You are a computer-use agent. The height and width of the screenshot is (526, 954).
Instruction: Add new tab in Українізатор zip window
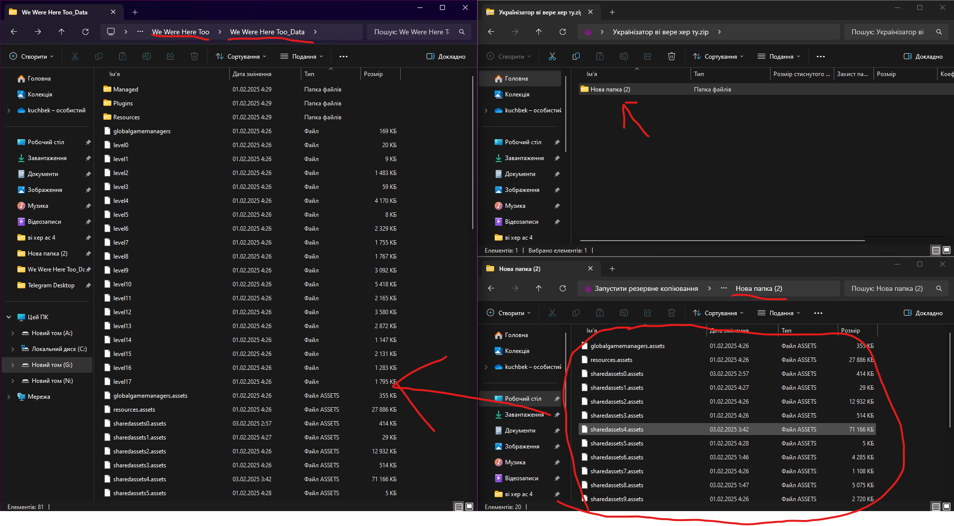tap(612, 12)
